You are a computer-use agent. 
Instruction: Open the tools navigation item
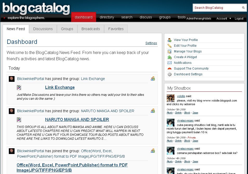tap(182, 17)
